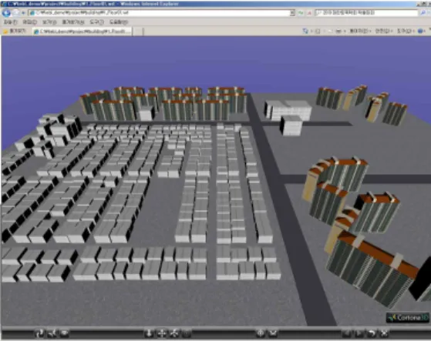The height and width of the screenshot is (341, 431).
Task: Open the Cortona3D logo badge
Action: click(408, 318)
